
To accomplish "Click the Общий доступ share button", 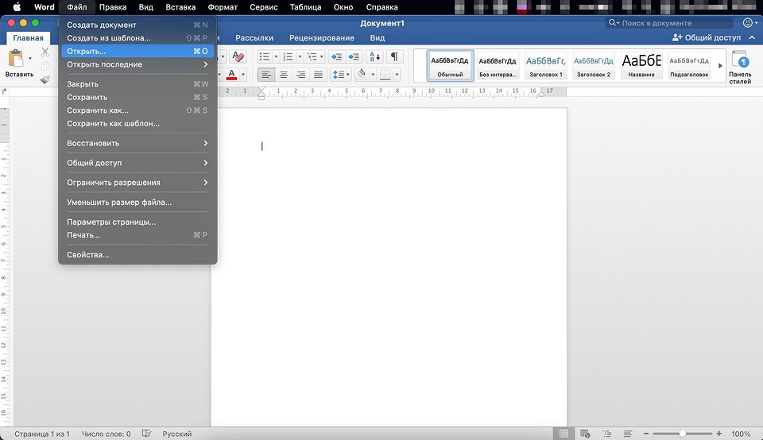I will click(706, 37).
